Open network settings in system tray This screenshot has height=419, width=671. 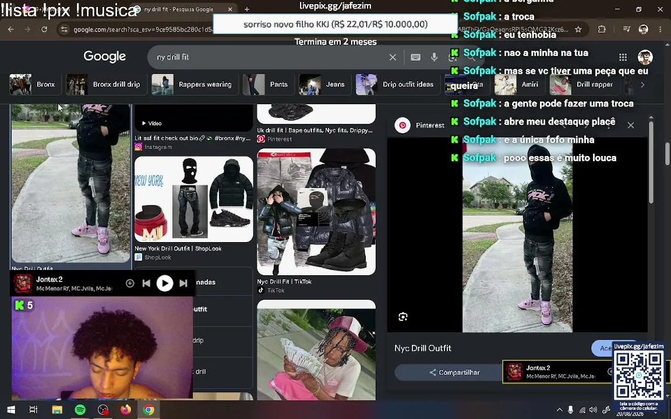pyautogui.click(x=582, y=410)
